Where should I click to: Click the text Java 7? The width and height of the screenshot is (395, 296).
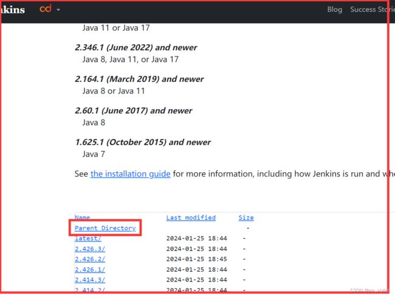point(94,154)
